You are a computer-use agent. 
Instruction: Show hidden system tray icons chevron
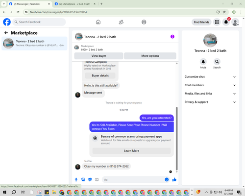pos(206,192)
